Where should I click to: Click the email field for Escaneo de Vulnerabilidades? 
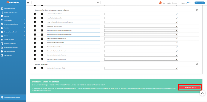click(x=141, y=26)
